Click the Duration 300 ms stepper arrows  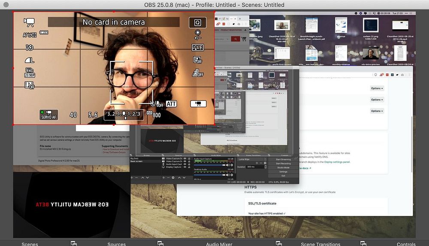266,167
